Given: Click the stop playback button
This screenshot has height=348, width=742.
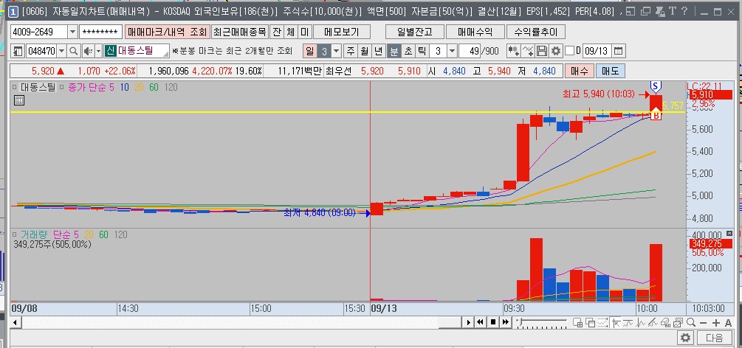Looking at the screenshot, I should [493, 322].
